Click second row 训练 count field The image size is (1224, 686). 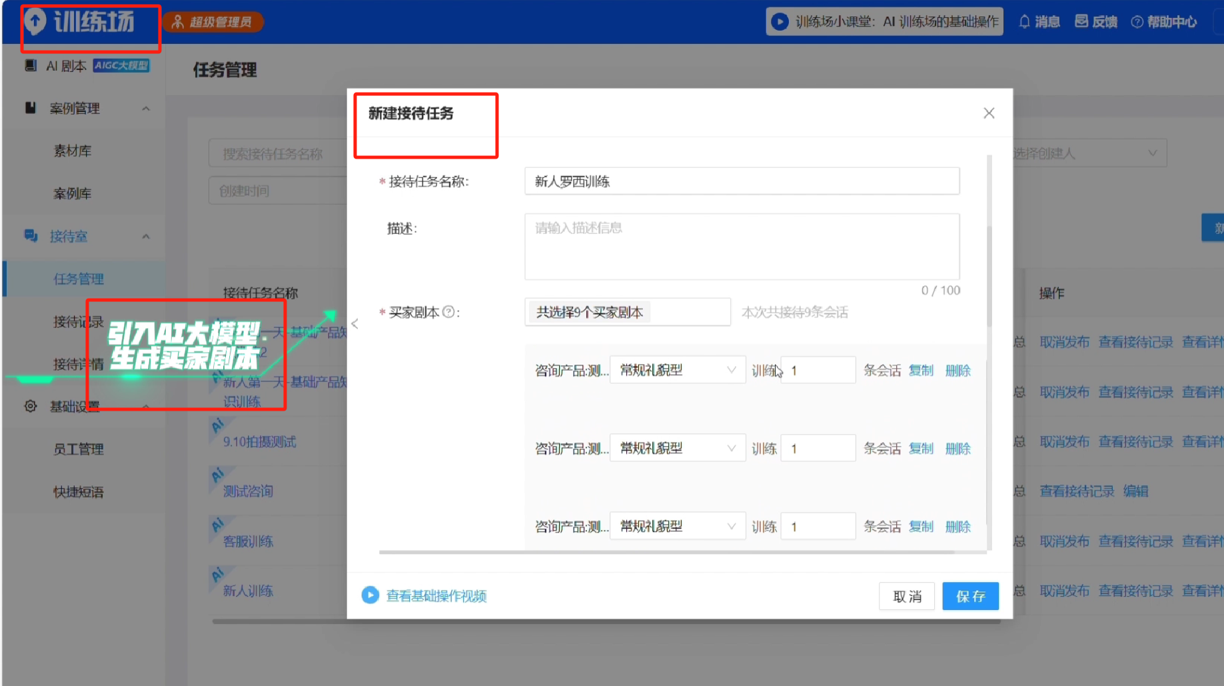click(x=818, y=448)
